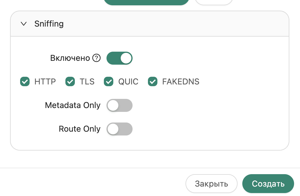The width and height of the screenshot is (300, 196).
Task: Uncheck the TLS sniffing option
Action: point(70,81)
